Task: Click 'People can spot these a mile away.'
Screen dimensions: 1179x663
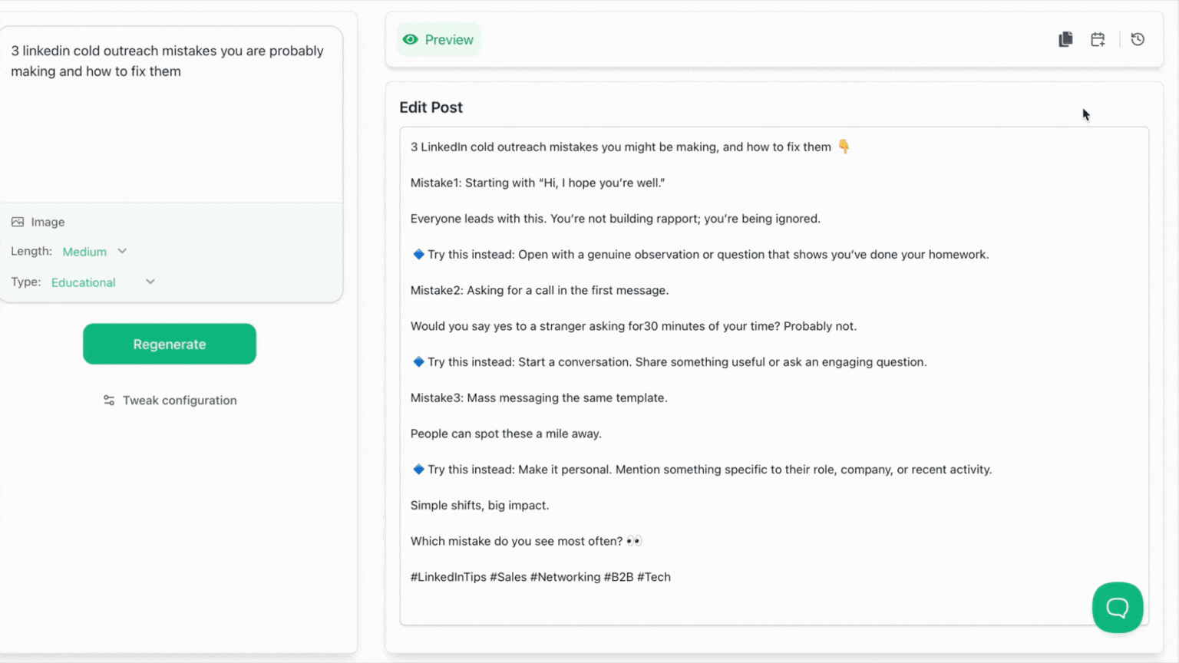Action: (x=506, y=434)
